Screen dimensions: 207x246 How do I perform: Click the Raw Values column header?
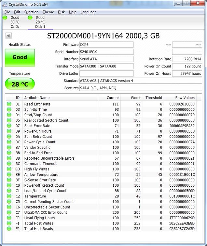180,98
